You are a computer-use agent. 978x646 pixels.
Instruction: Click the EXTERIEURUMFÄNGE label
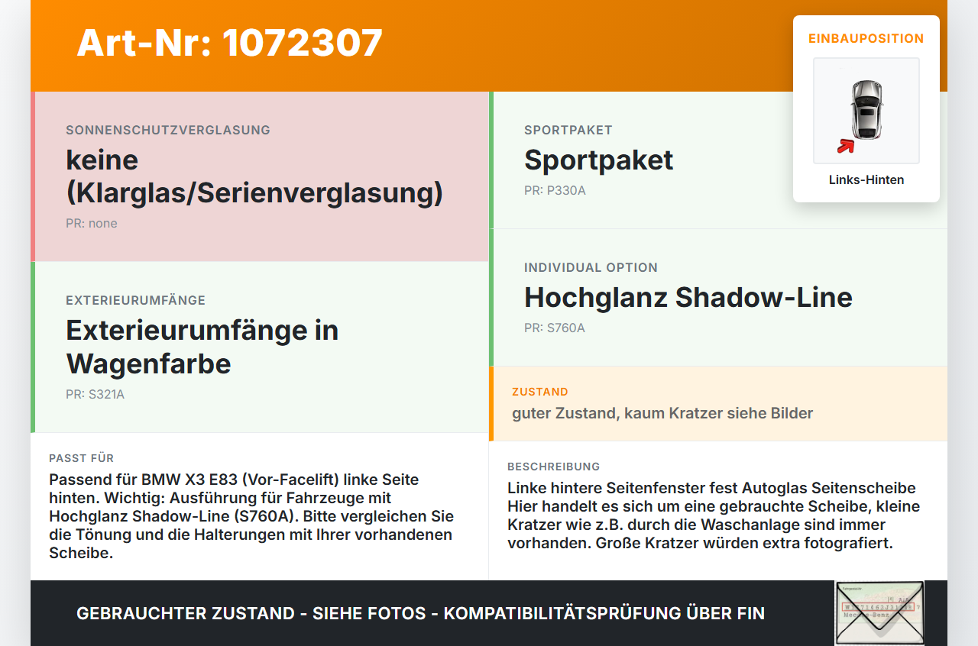[135, 300]
